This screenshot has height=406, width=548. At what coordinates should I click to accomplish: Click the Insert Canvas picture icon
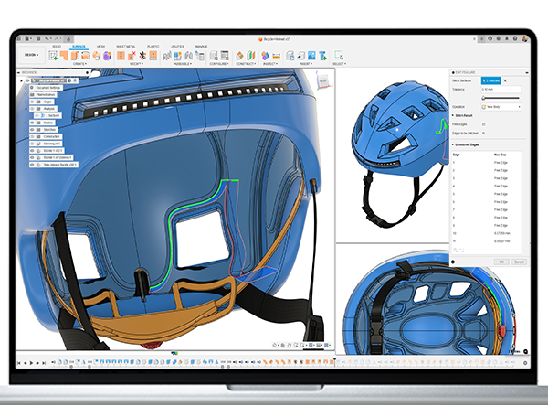tap(311, 55)
